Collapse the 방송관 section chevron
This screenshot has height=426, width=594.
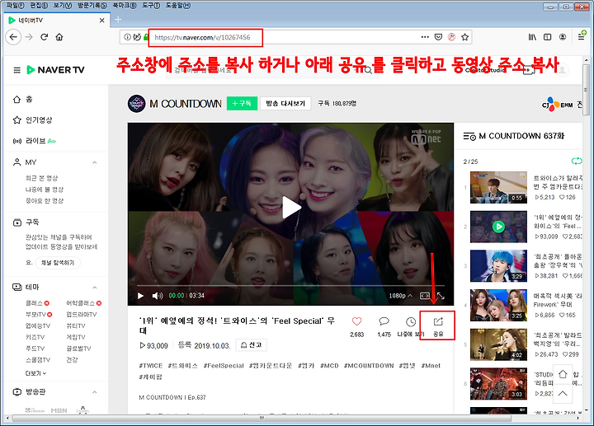[95, 392]
